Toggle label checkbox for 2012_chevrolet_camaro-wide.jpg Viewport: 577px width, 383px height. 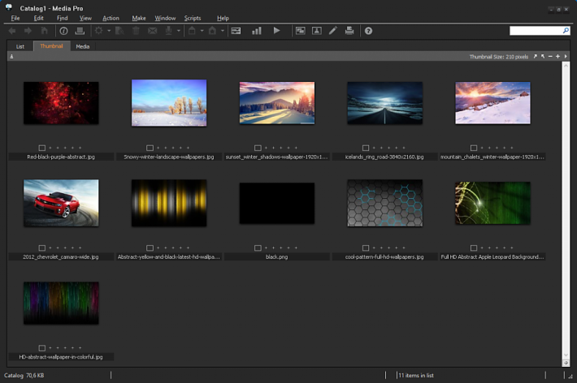click(x=42, y=247)
